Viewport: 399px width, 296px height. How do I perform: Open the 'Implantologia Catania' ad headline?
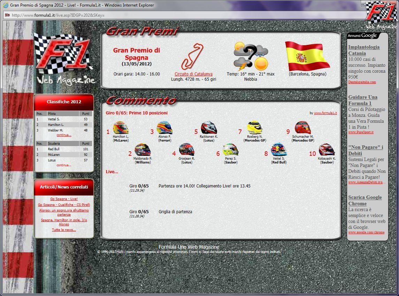coord(364,50)
